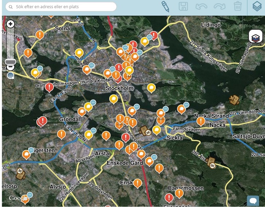
Task: Click the camera marker near Sickla
Action: [x=144, y=131]
